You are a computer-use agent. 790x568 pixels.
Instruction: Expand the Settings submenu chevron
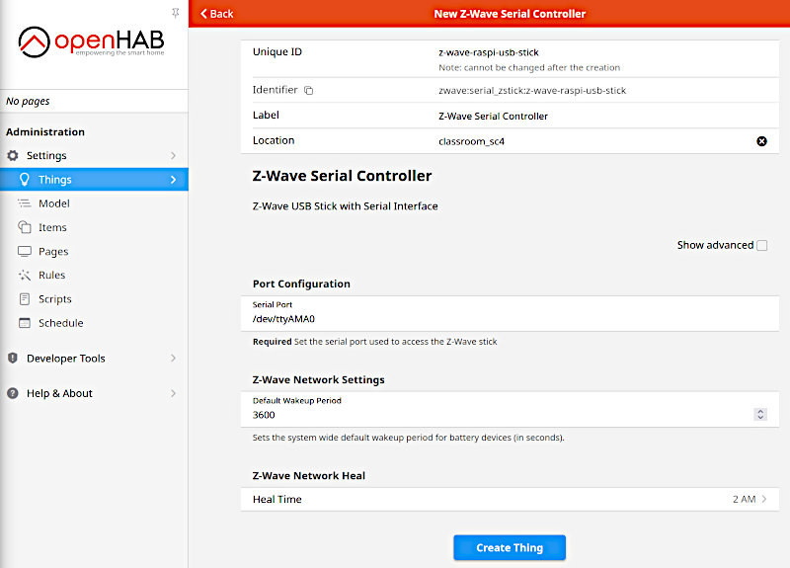click(x=174, y=155)
